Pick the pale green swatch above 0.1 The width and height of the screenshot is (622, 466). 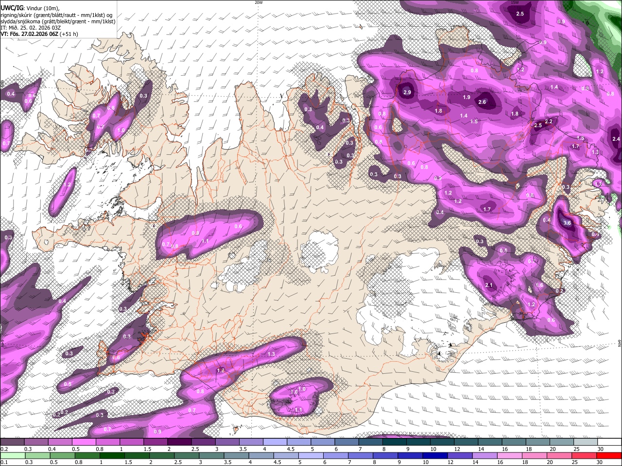12,455
